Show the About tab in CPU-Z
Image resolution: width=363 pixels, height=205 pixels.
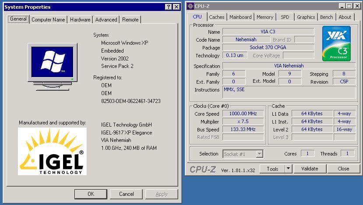click(345, 17)
